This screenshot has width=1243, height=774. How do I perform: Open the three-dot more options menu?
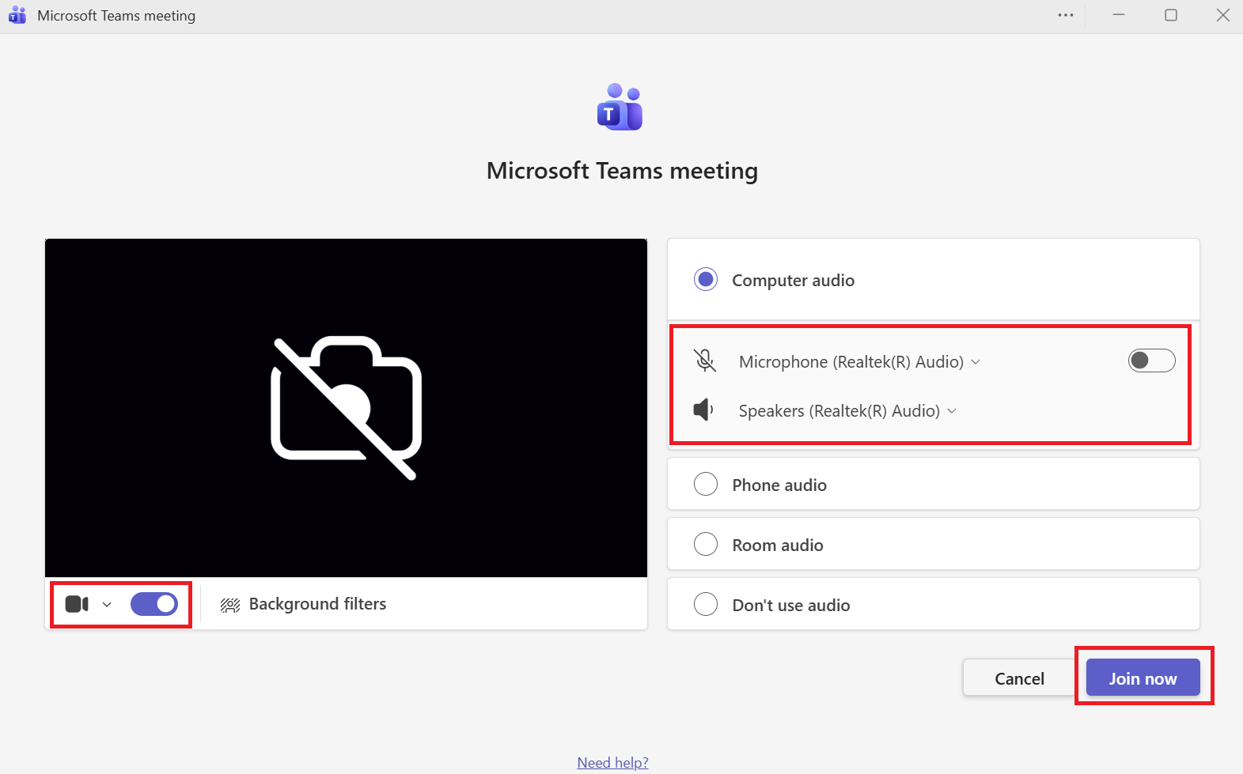click(x=1066, y=16)
